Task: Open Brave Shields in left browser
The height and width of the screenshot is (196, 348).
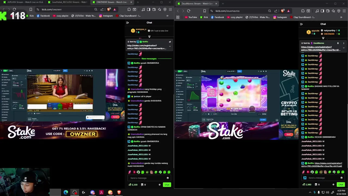Action: coord(109,10)
